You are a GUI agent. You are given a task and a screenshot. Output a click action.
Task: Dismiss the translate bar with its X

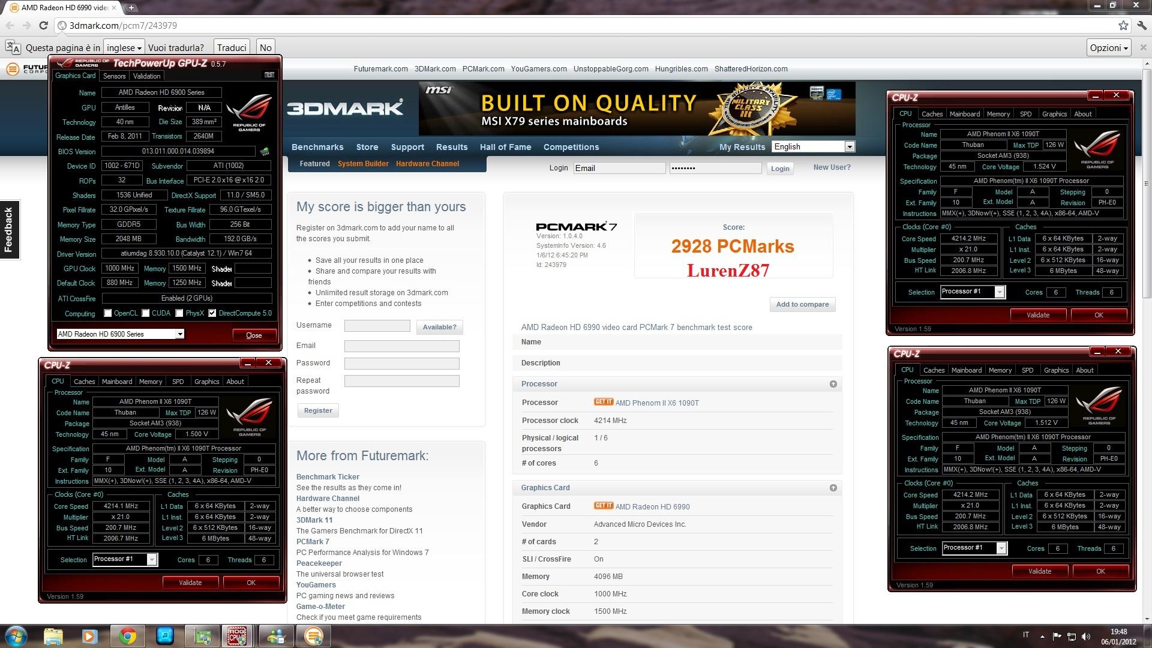[x=1143, y=47]
